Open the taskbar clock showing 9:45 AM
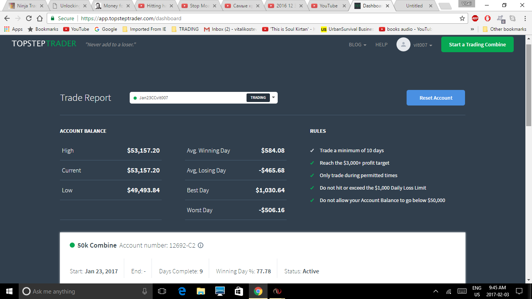The width and height of the screenshot is (532, 299). pyautogui.click(x=497, y=291)
